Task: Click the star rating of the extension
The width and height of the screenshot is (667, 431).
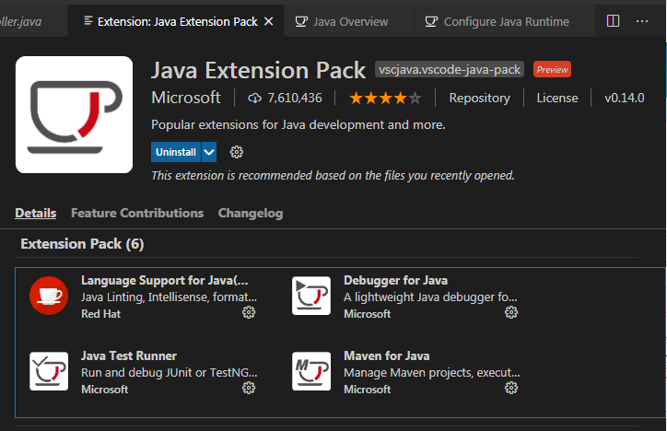Action: point(385,98)
